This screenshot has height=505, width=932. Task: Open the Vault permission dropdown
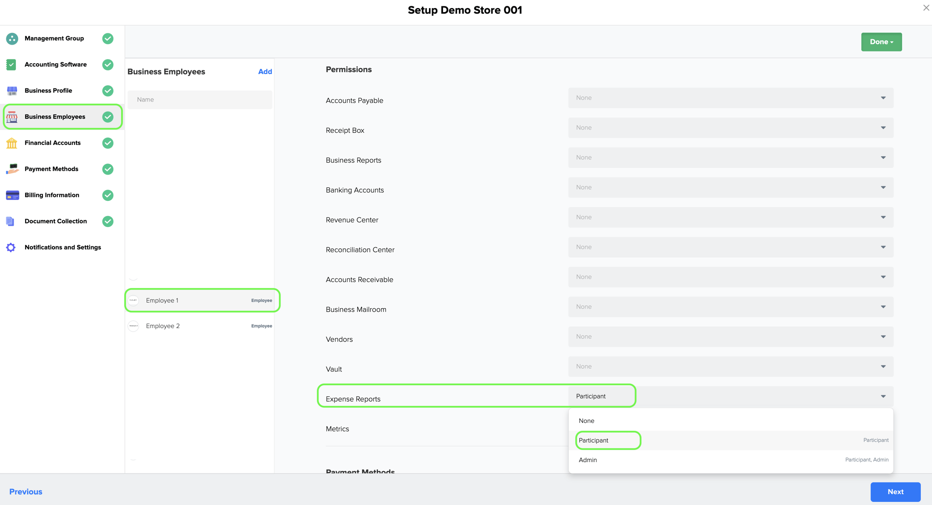click(883, 366)
